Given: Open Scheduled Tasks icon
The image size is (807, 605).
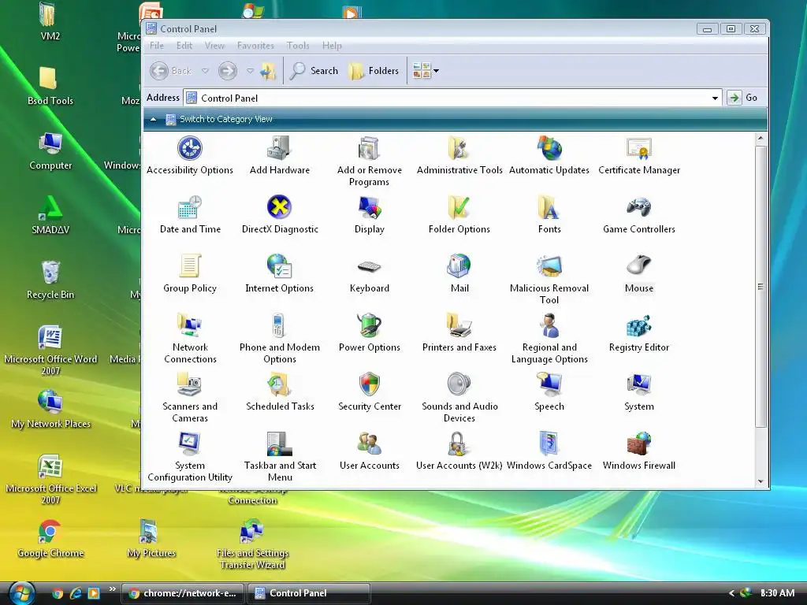Looking at the screenshot, I should [280, 384].
